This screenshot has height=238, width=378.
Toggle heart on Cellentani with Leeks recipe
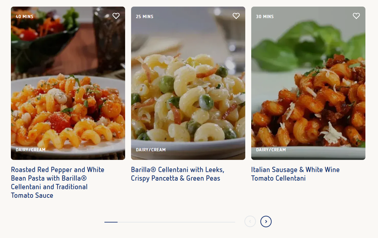(236, 16)
